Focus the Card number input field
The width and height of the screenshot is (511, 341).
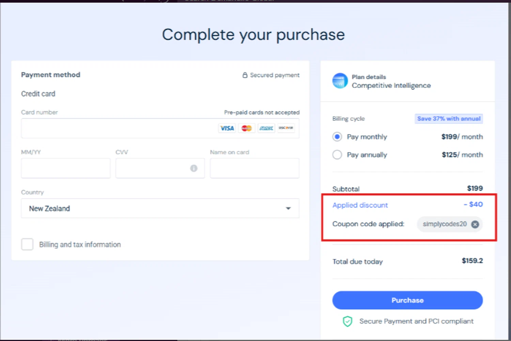160,128
